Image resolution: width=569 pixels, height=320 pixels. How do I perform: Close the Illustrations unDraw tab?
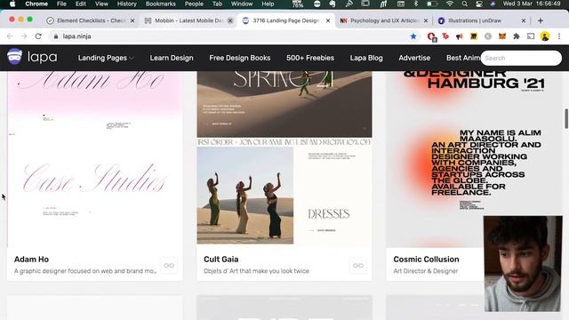pyautogui.click(x=524, y=20)
